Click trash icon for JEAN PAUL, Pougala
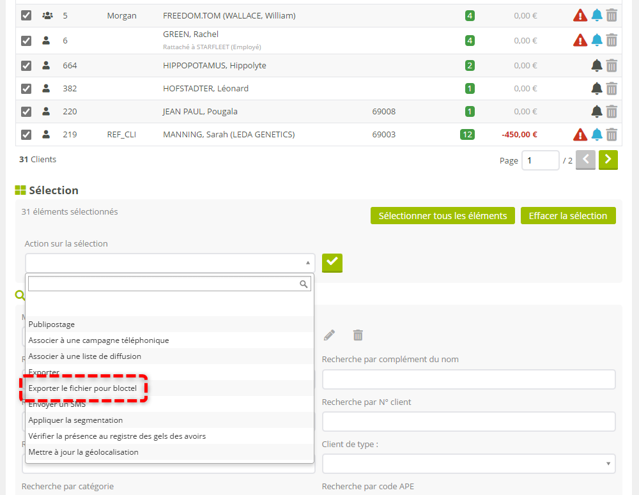The width and height of the screenshot is (639, 495). click(x=612, y=112)
